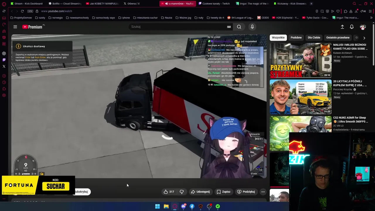Open MALUSI I MILUSI BEZNOGI video thumbnail

coord(301,60)
